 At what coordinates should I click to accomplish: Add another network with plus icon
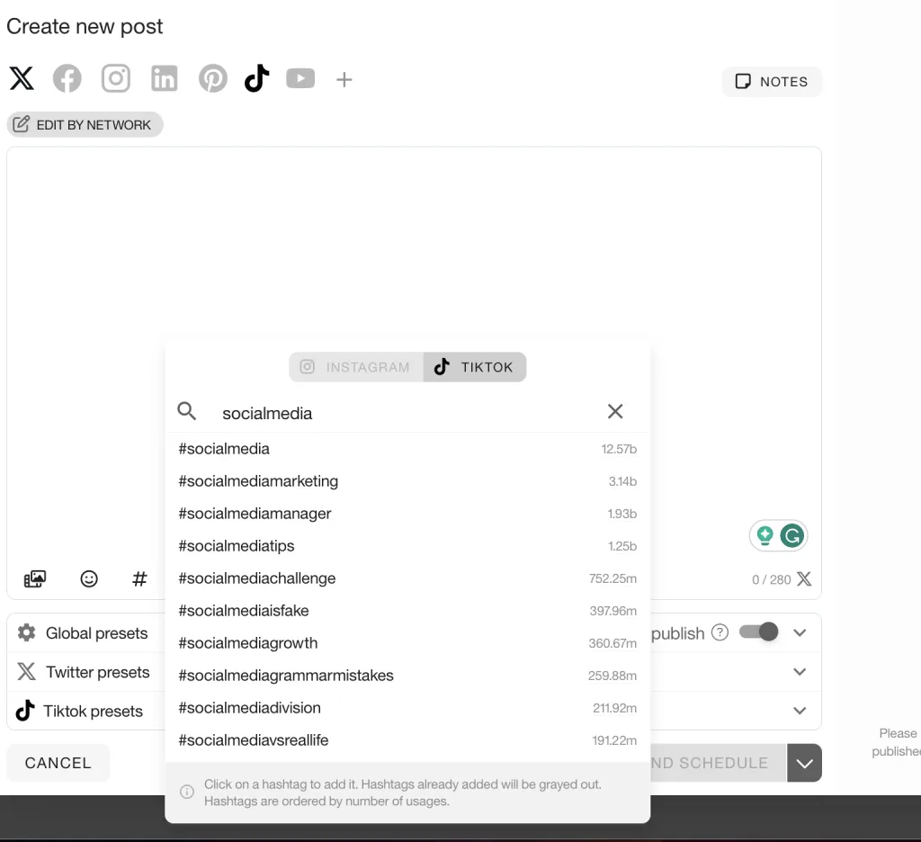click(x=344, y=79)
